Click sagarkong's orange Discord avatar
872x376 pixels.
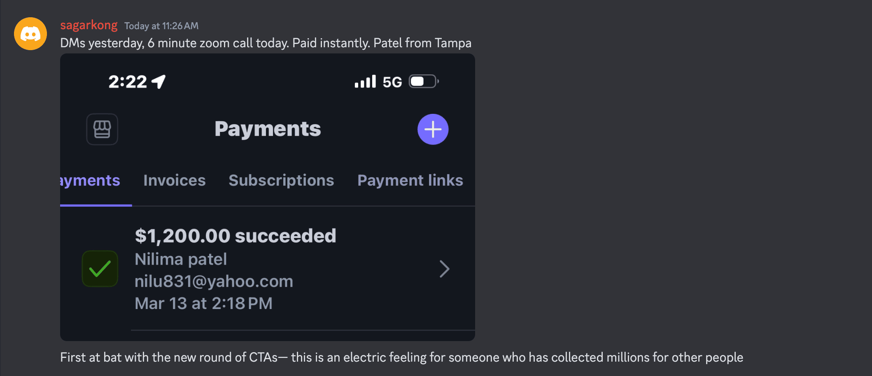click(30, 34)
